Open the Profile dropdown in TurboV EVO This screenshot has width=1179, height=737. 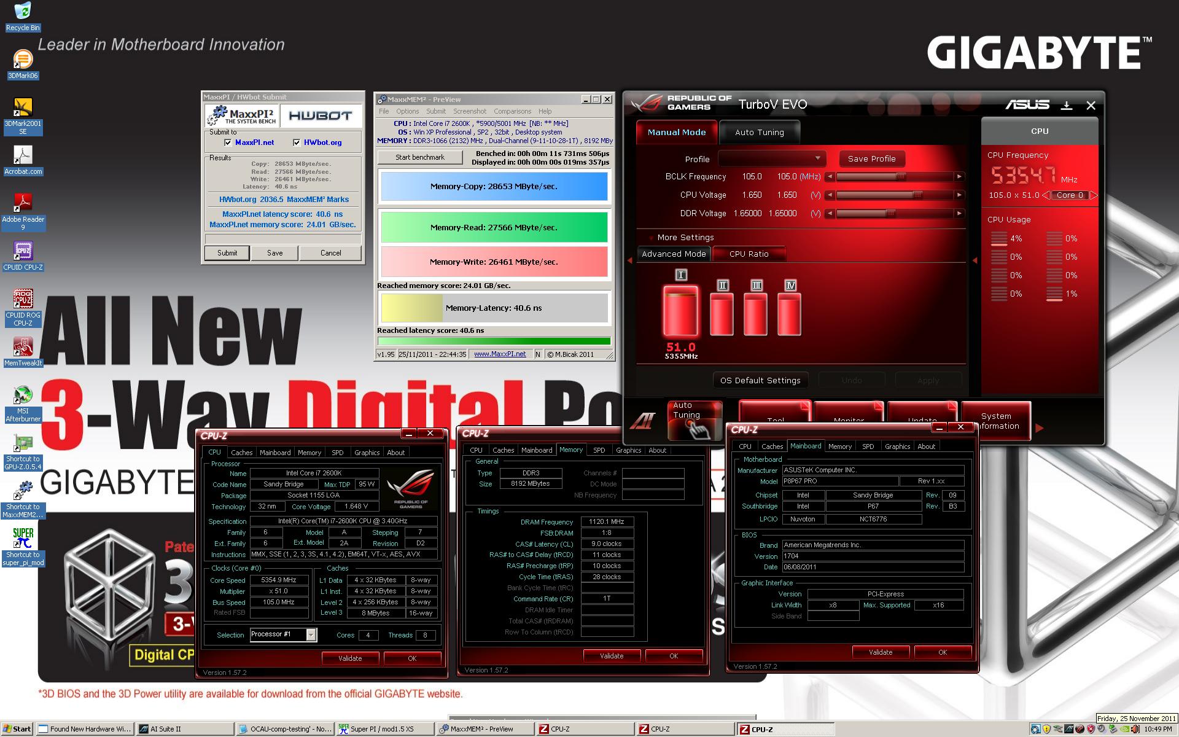(x=772, y=158)
